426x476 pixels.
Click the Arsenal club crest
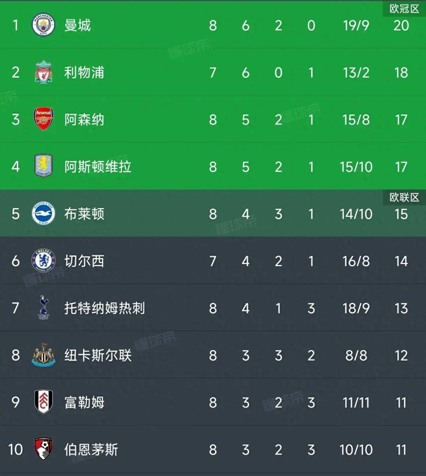43,119
